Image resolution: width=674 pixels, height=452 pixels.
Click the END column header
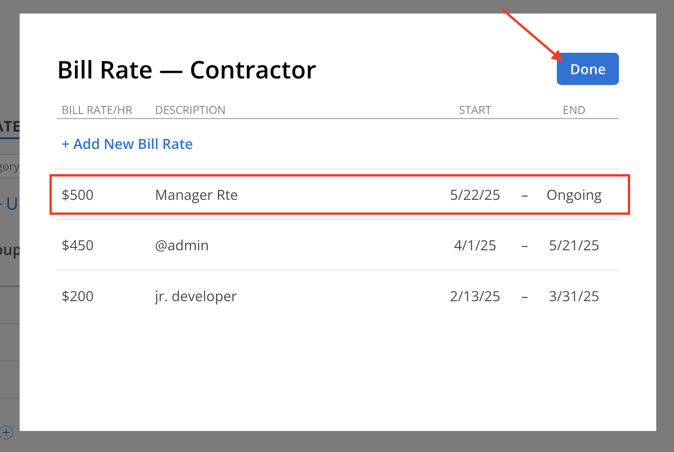point(574,110)
